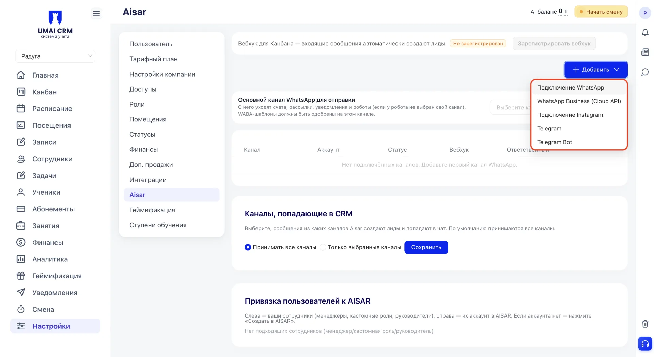Open Роли settings section

click(x=172, y=104)
